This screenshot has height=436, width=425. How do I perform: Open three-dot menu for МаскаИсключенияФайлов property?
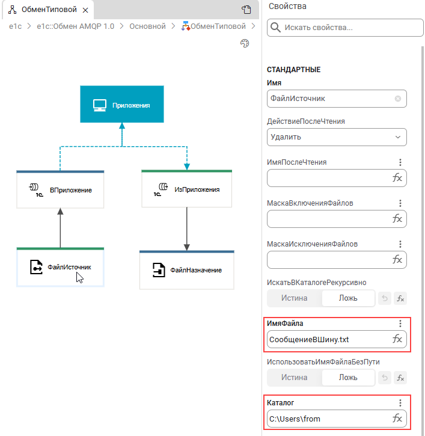click(400, 244)
